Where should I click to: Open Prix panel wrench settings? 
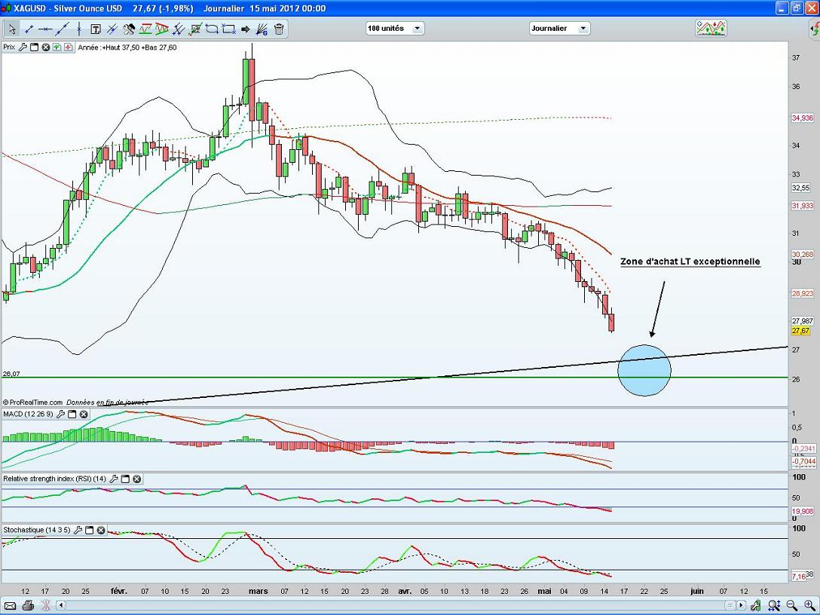(23, 47)
